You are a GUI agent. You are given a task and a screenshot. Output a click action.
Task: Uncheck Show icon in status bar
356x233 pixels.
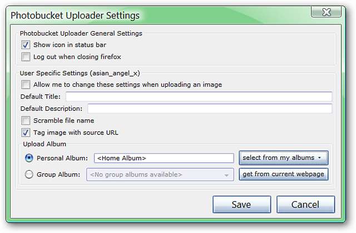26,44
